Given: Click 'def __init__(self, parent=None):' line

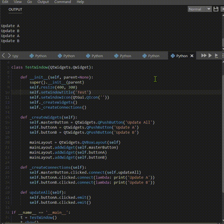Looking at the screenshot, I should coord(57,77).
